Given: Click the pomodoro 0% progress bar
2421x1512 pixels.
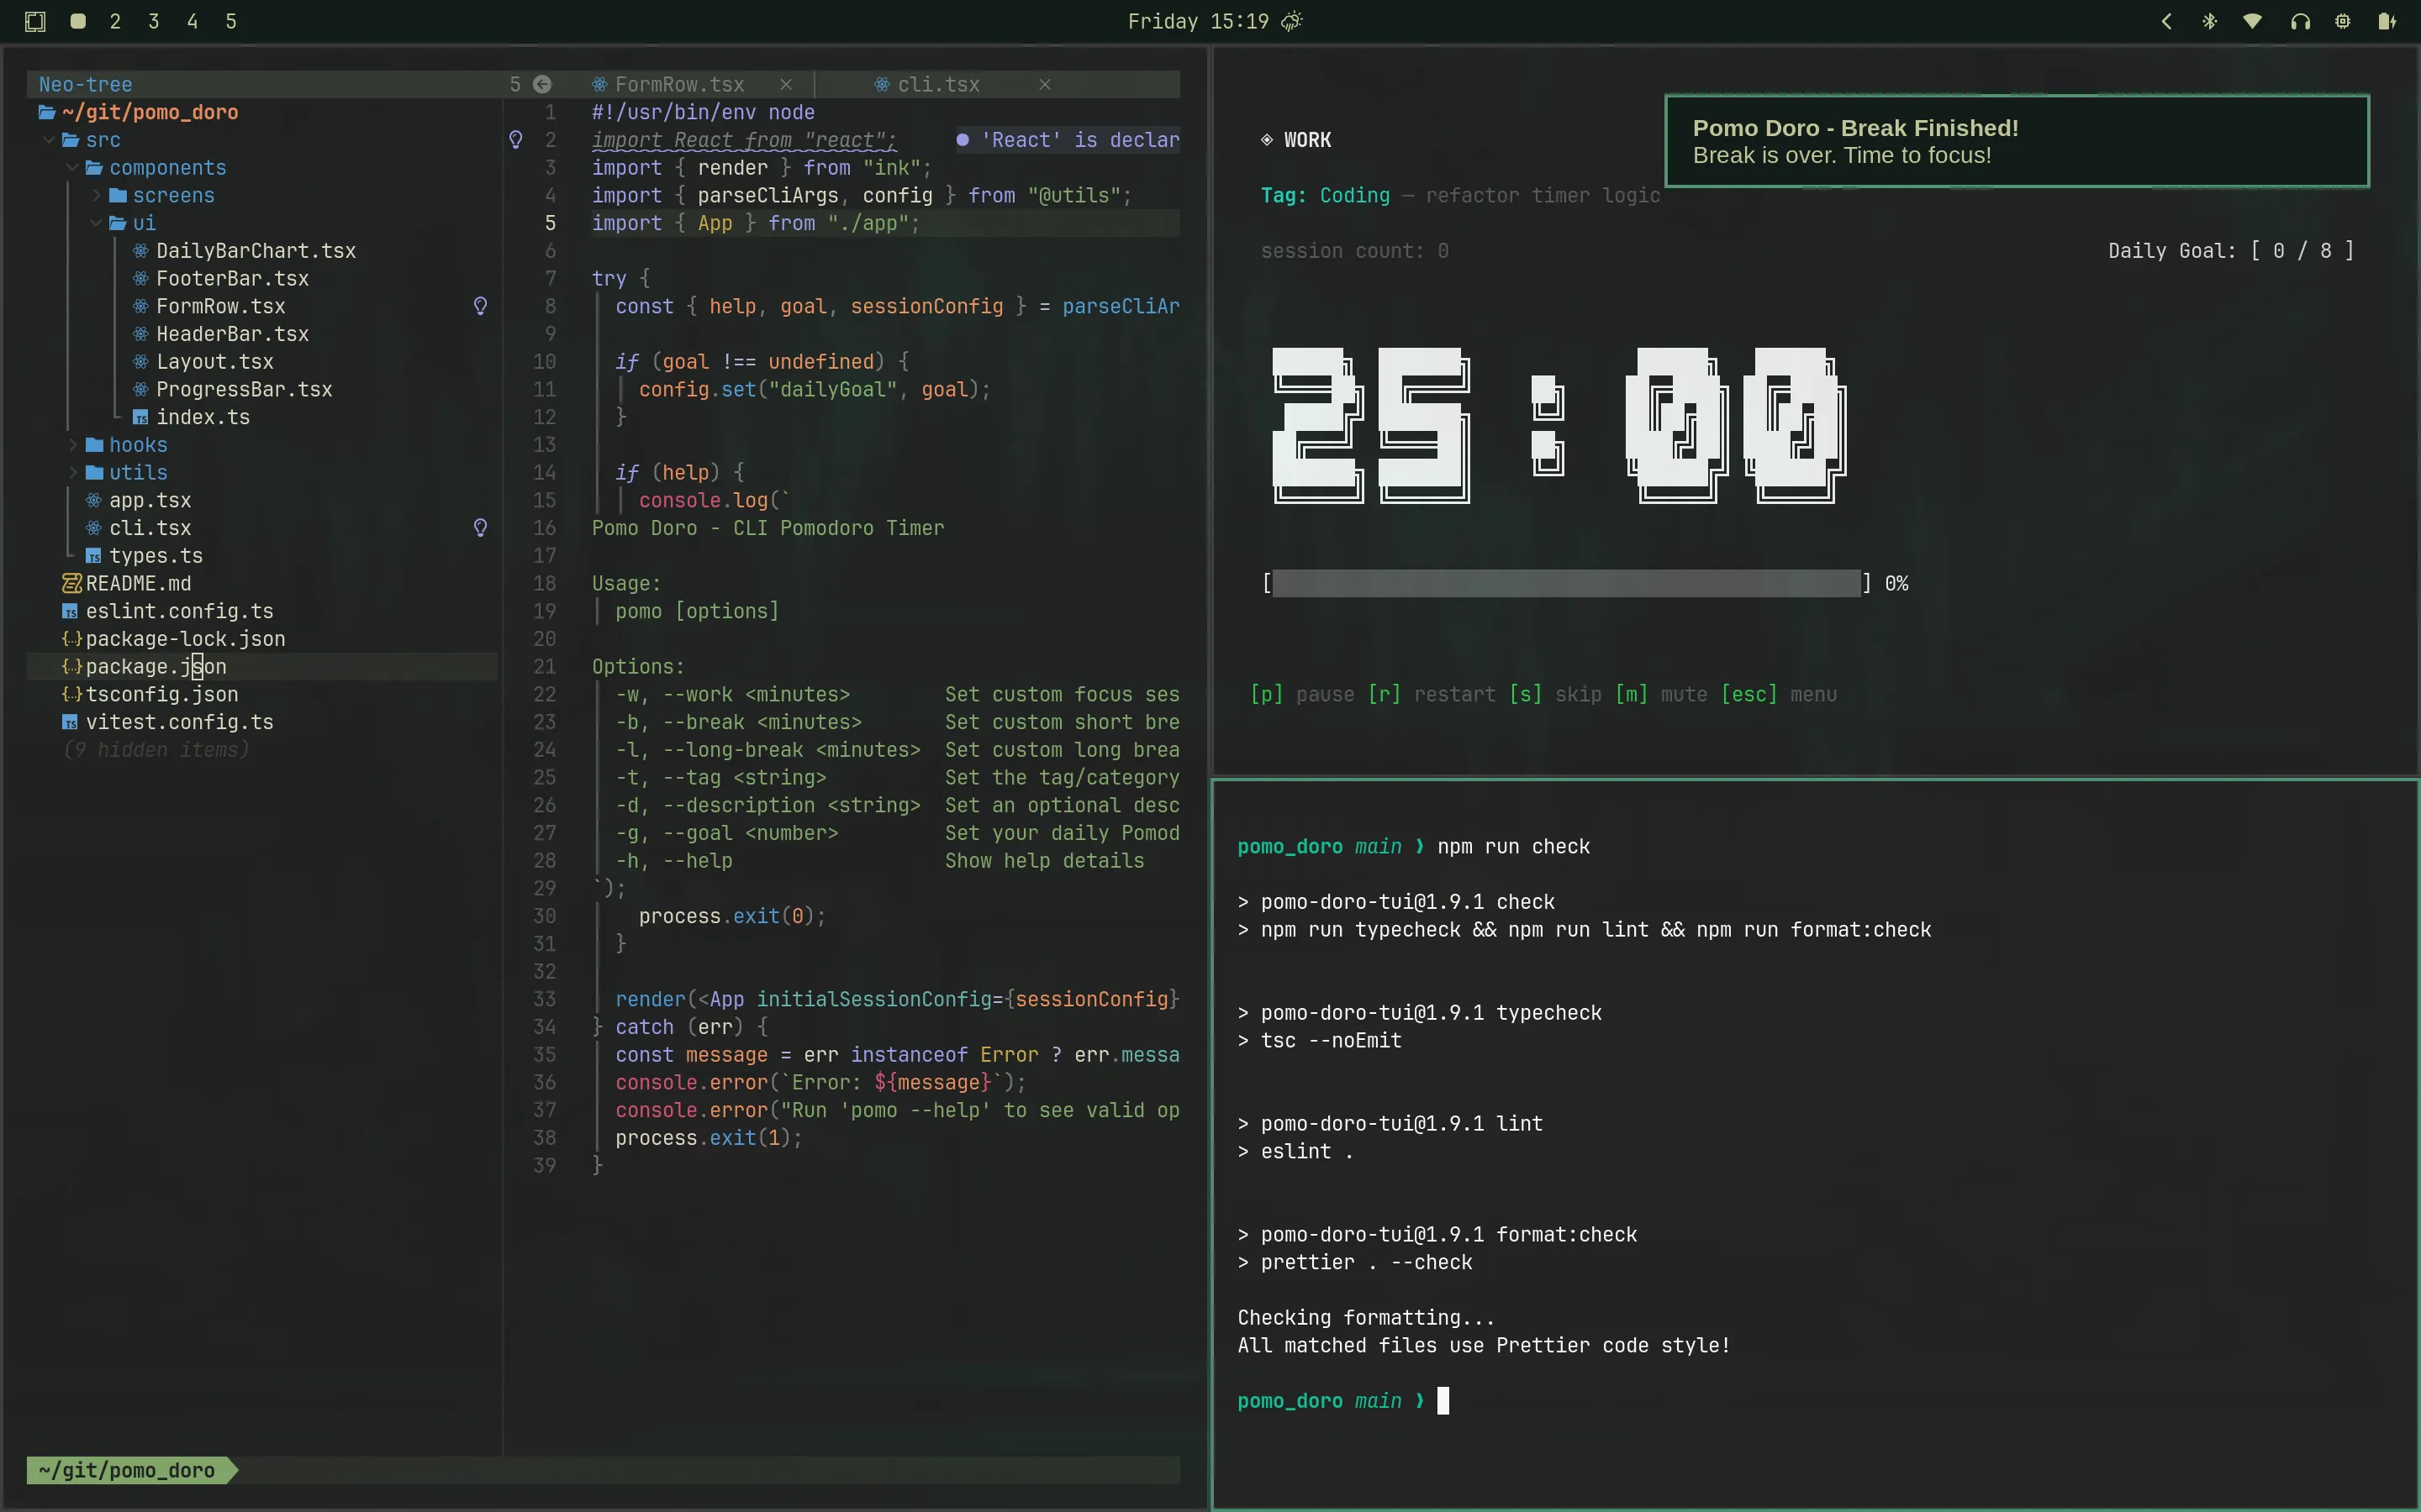Looking at the screenshot, I should (x=1567, y=583).
